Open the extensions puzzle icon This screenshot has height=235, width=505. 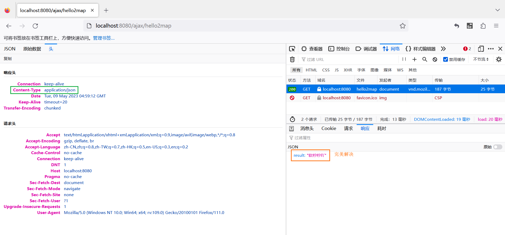pyautogui.click(x=483, y=26)
